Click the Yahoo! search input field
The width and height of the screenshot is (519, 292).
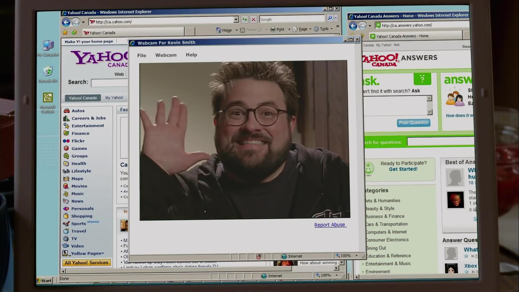tap(109, 83)
